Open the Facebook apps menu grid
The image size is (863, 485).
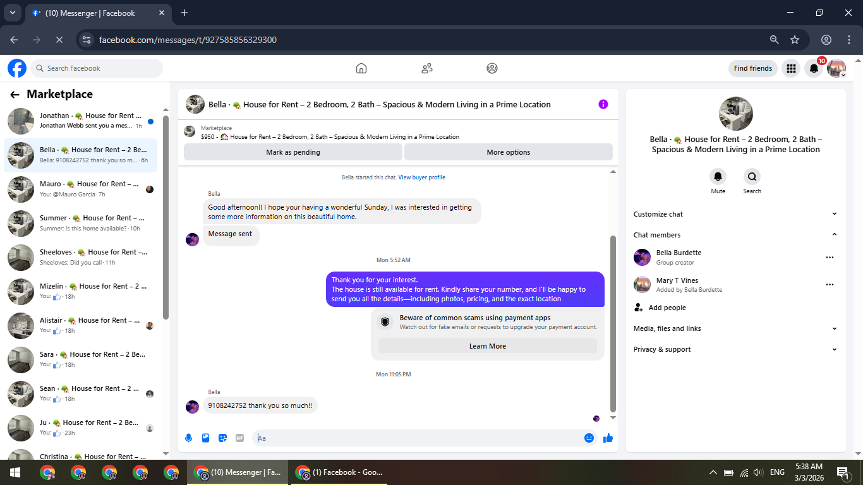(x=791, y=68)
